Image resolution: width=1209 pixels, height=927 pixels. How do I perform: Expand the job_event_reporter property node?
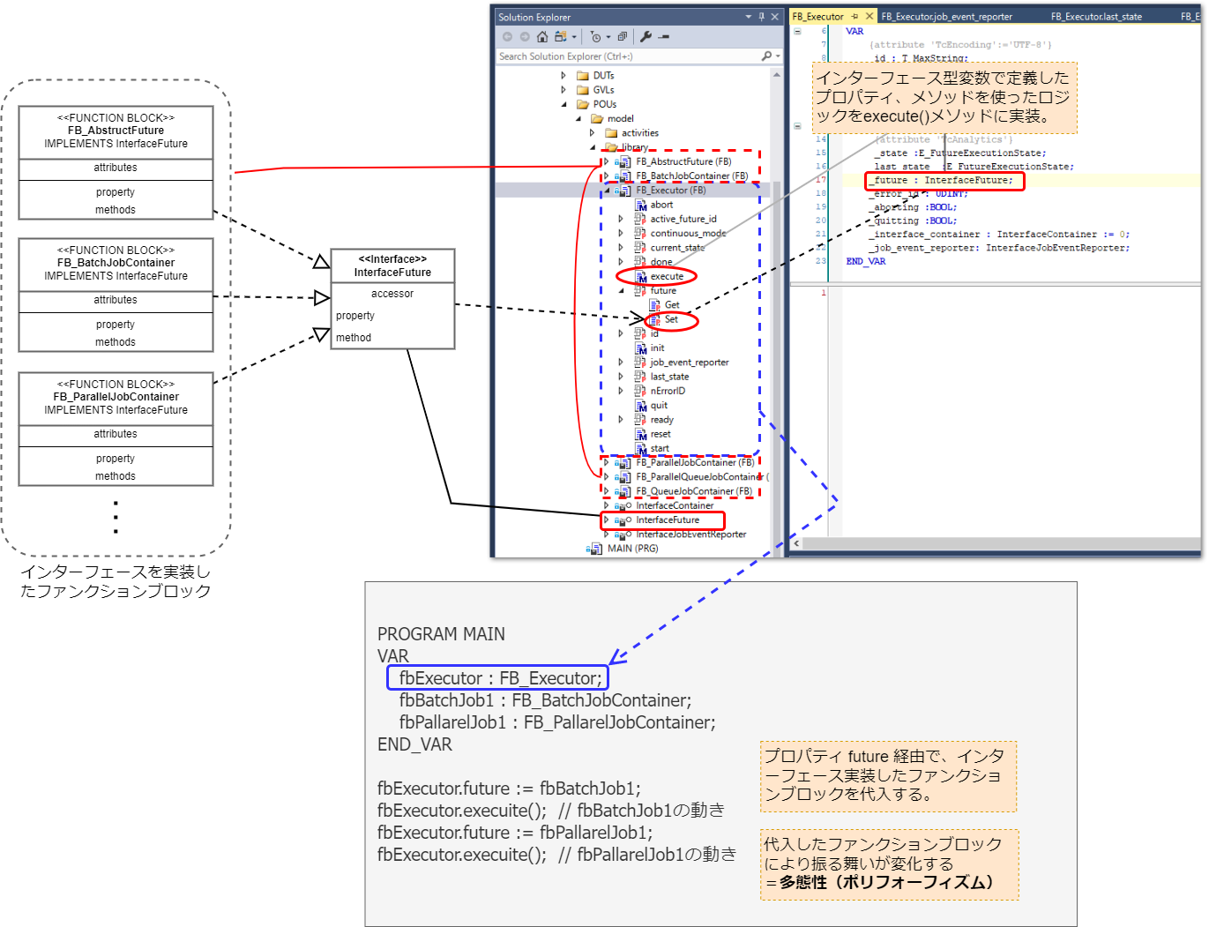point(621,363)
